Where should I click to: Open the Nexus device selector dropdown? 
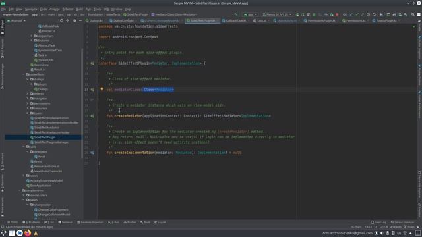(277, 14)
